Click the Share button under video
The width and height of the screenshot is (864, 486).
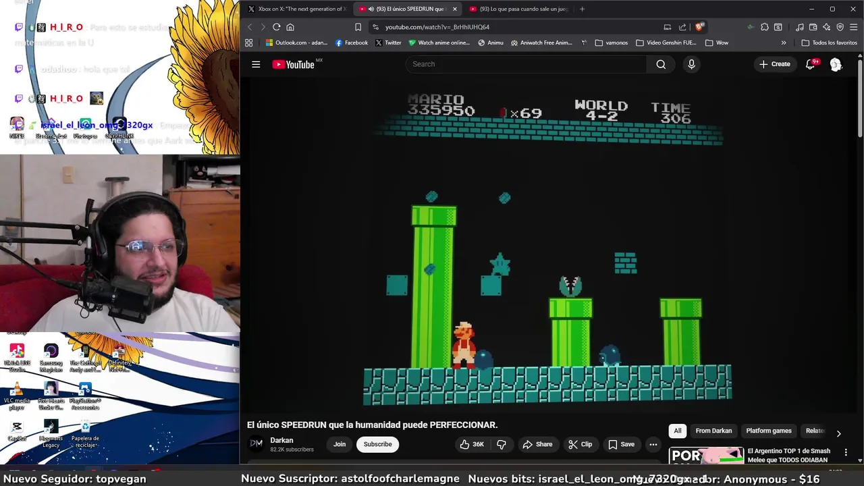tap(537, 444)
